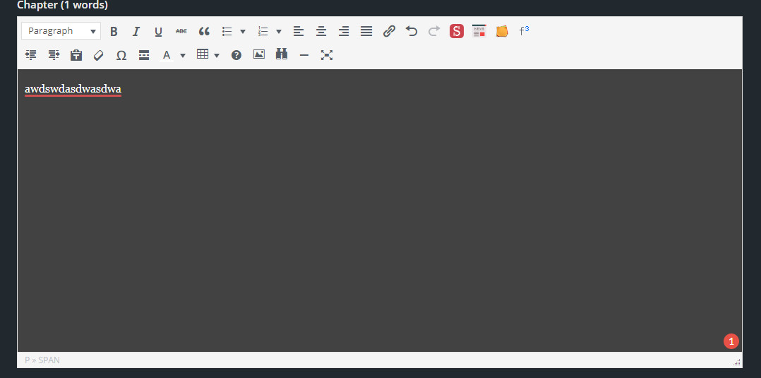Click the red error count badge

(x=731, y=341)
